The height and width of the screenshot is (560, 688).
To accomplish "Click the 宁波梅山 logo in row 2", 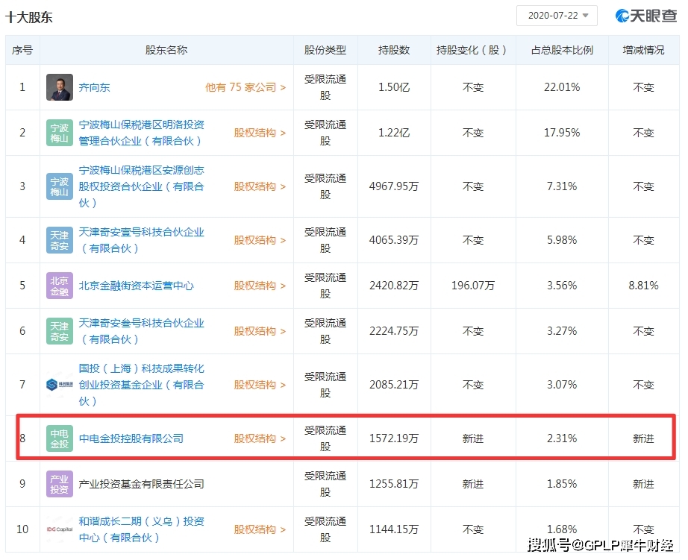I will pos(58,133).
